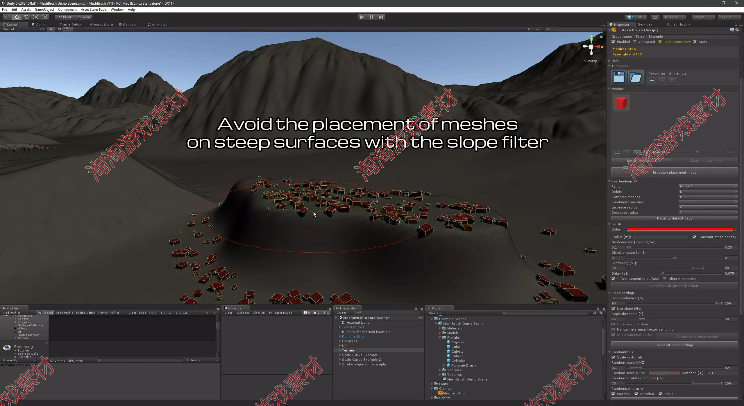
Task: Click brush color eyedropper icon
Action: click(736, 229)
